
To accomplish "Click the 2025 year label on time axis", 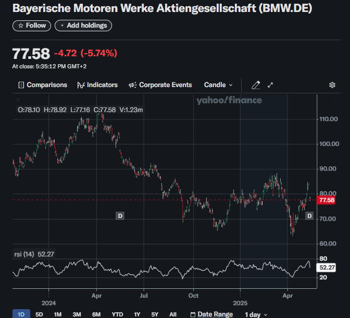I will (240, 303).
